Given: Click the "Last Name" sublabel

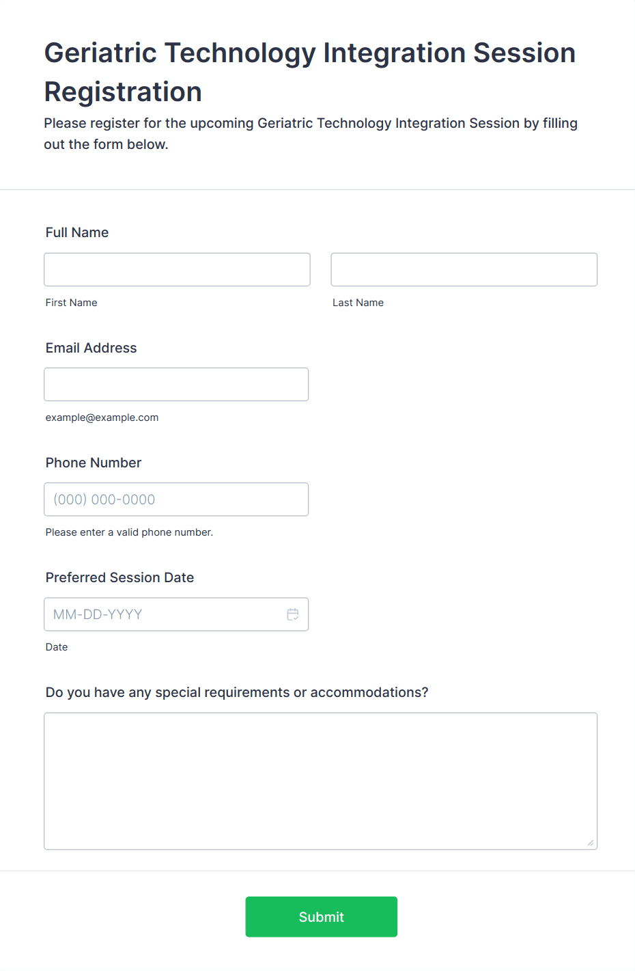Looking at the screenshot, I should click(358, 303).
